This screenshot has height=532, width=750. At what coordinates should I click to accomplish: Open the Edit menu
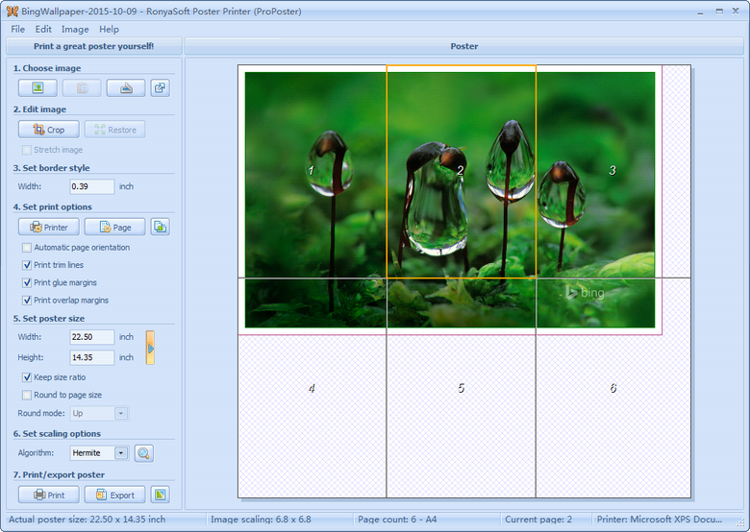[43, 30]
